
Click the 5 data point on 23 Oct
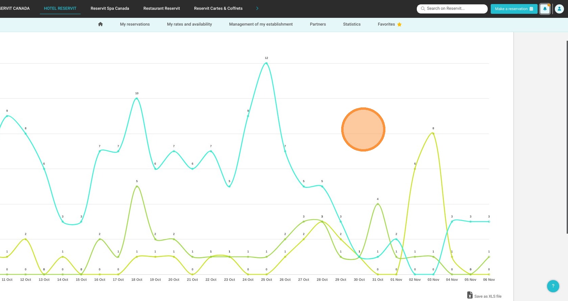(229, 186)
